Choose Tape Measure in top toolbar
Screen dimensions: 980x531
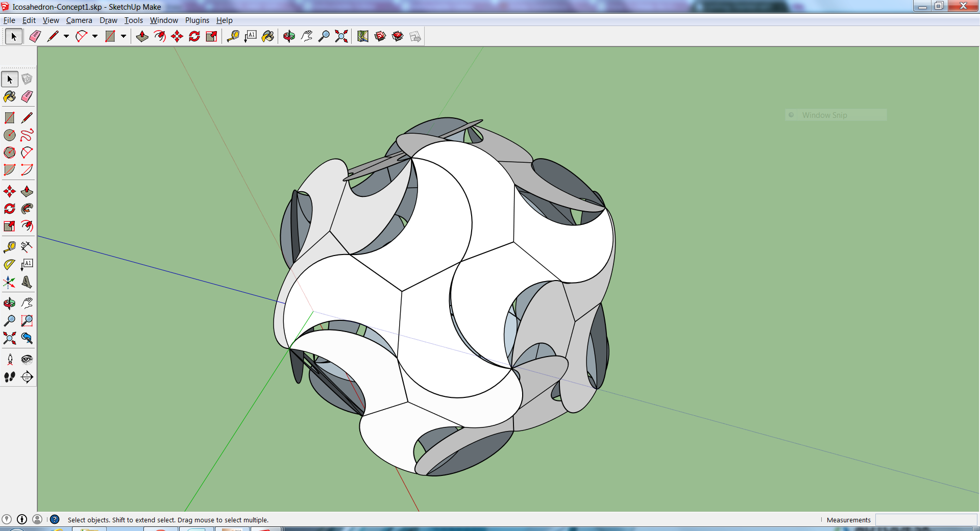pyautogui.click(x=233, y=36)
